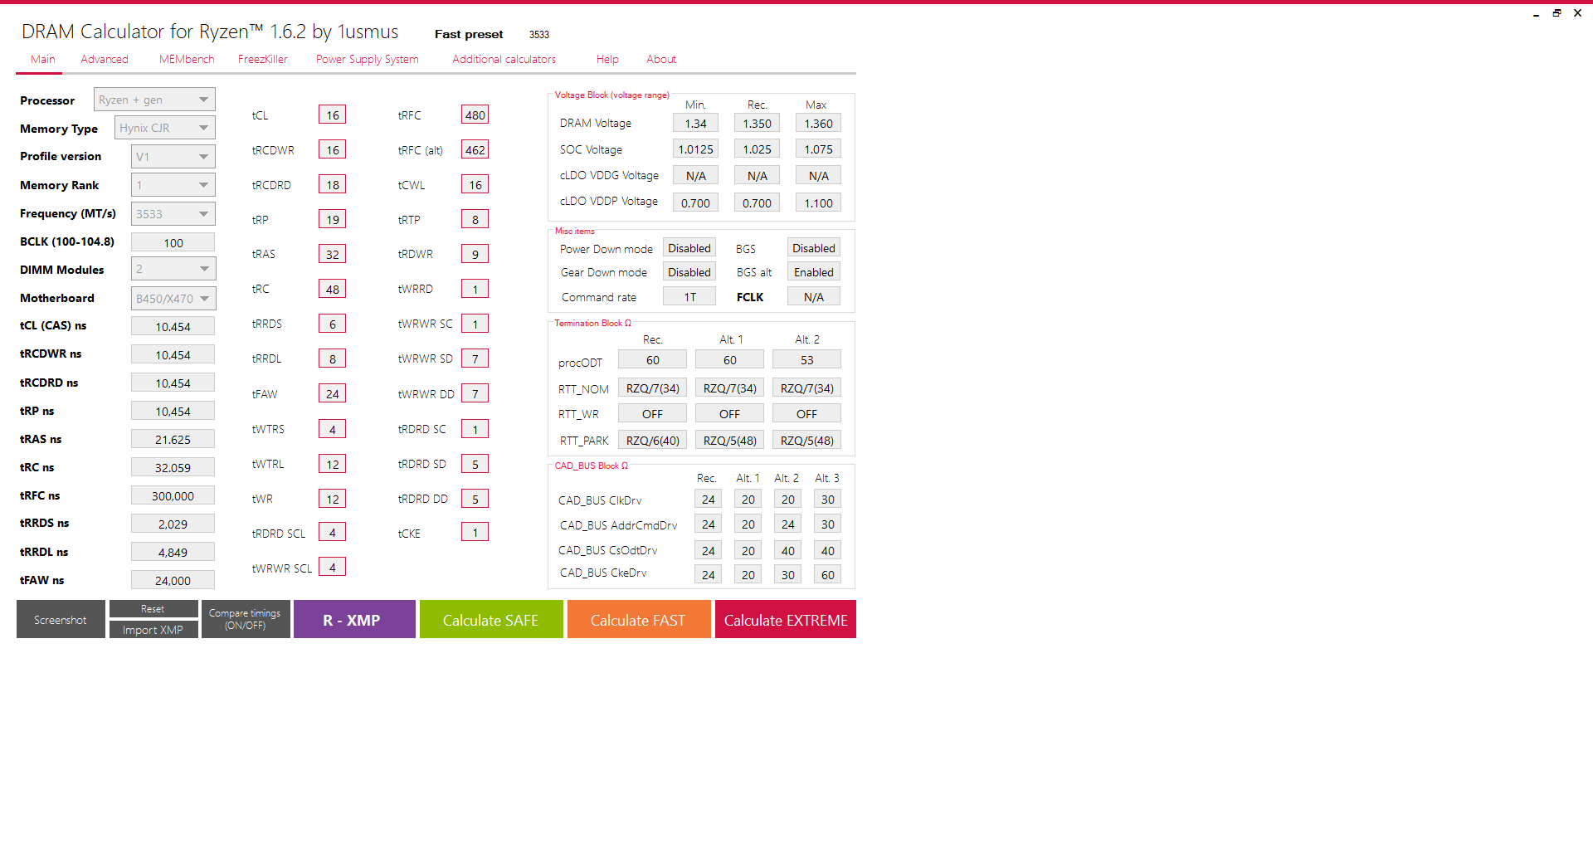
Task: Expand the Motherboard dropdown
Action: (173, 299)
